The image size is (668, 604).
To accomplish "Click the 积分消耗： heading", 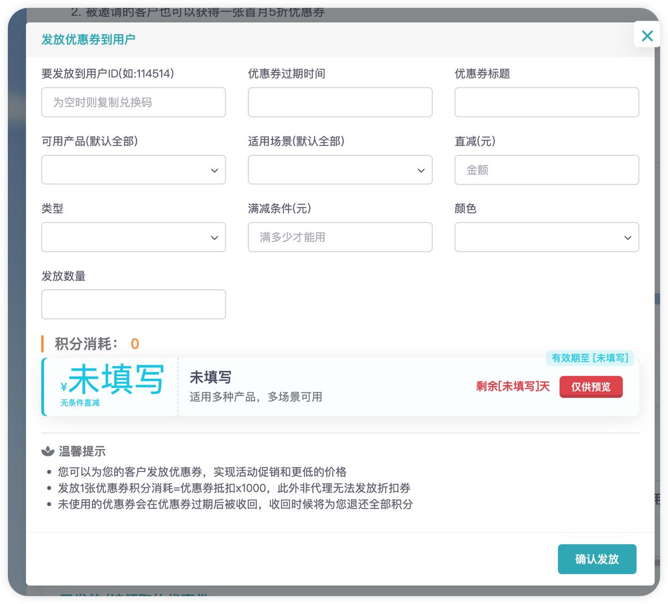I will 87,344.
